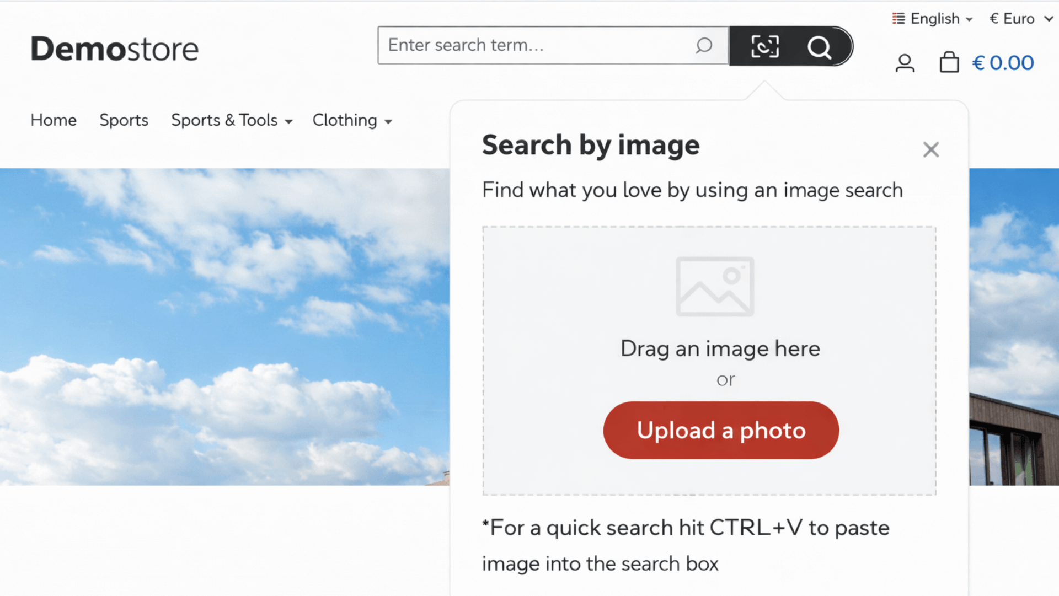Expand the Sports & Tools menu
The height and width of the screenshot is (596, 1059).
232,120
